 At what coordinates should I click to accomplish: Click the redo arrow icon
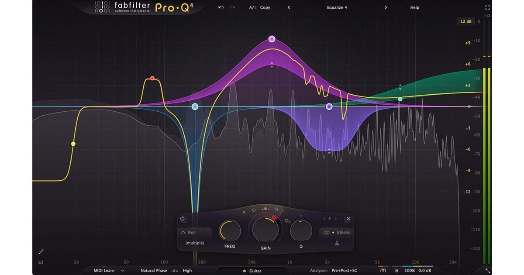[x=232, y=7]
